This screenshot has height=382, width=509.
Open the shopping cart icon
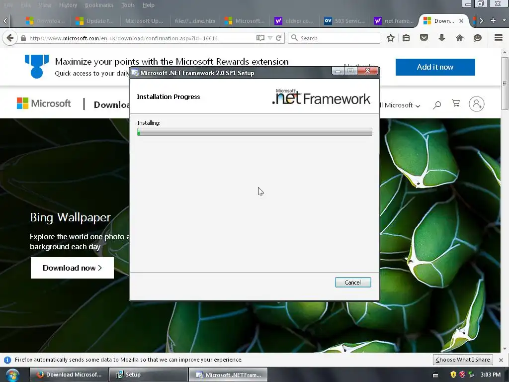456,103
